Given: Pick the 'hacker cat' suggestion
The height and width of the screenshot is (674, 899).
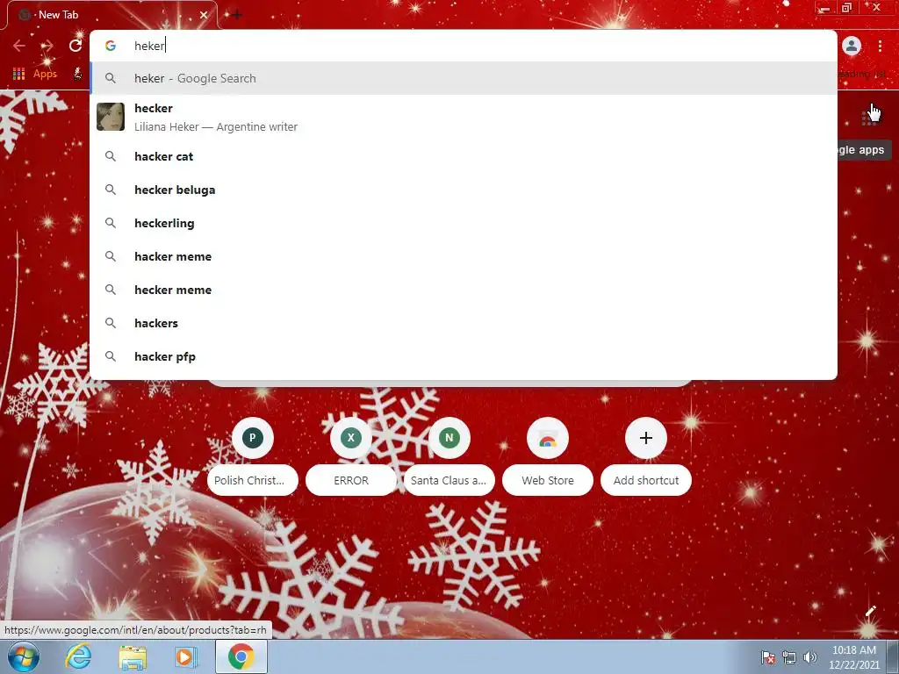Looking at the screenshot, I should tap(464, 156).
